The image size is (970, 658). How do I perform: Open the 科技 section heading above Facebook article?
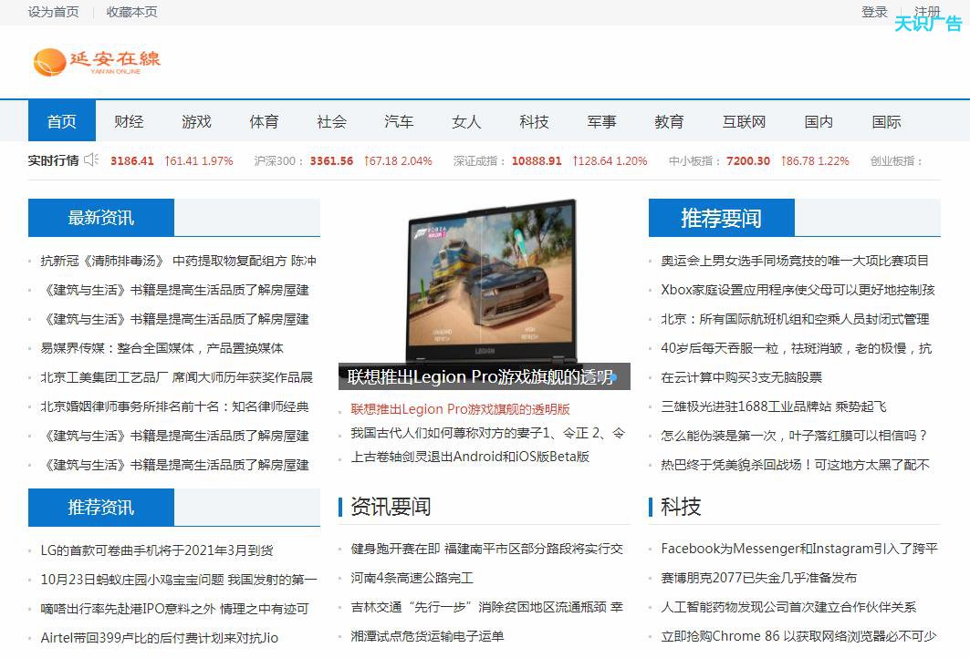tap(681, 507)
